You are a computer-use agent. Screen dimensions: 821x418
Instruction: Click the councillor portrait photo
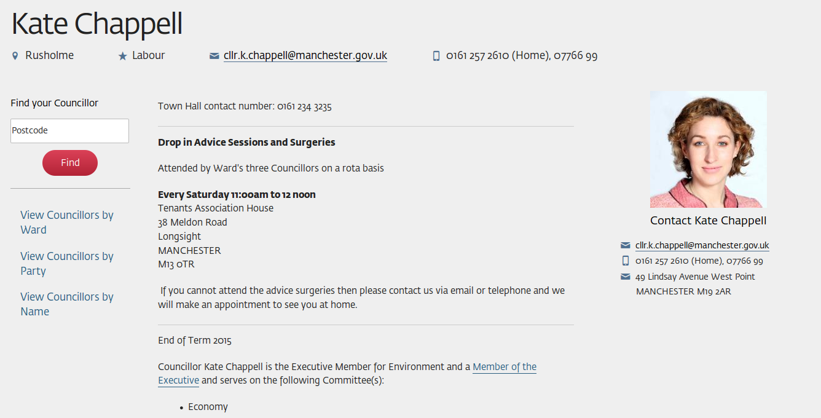708,149
